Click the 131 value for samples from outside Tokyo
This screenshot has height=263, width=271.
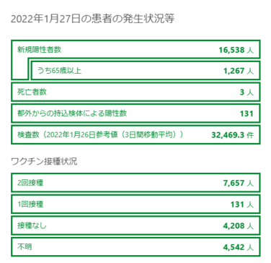[246, 113]
